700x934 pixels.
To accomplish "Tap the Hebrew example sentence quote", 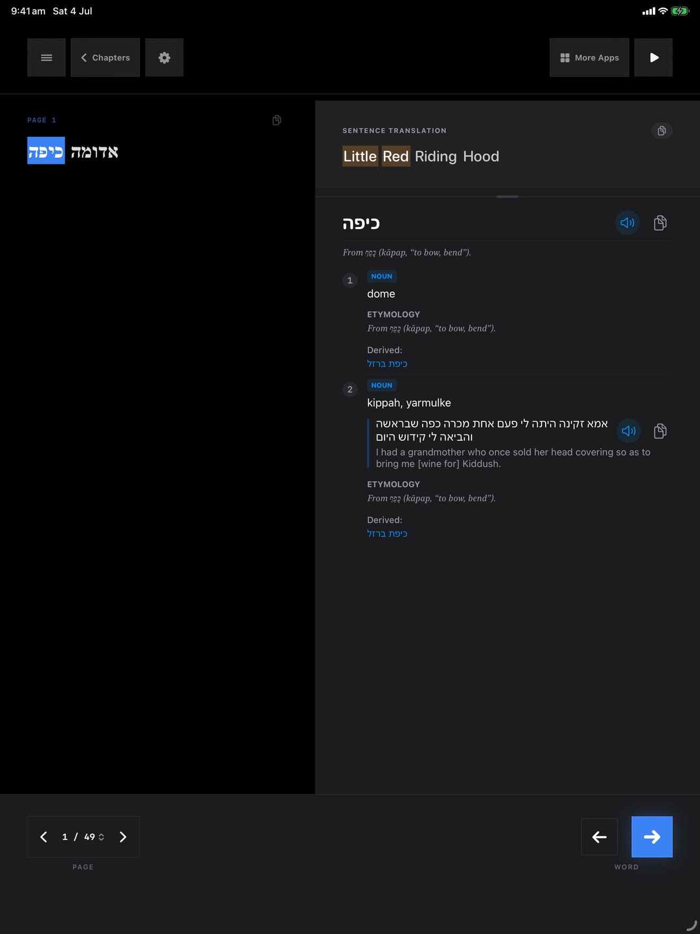I will coord(492,430).
